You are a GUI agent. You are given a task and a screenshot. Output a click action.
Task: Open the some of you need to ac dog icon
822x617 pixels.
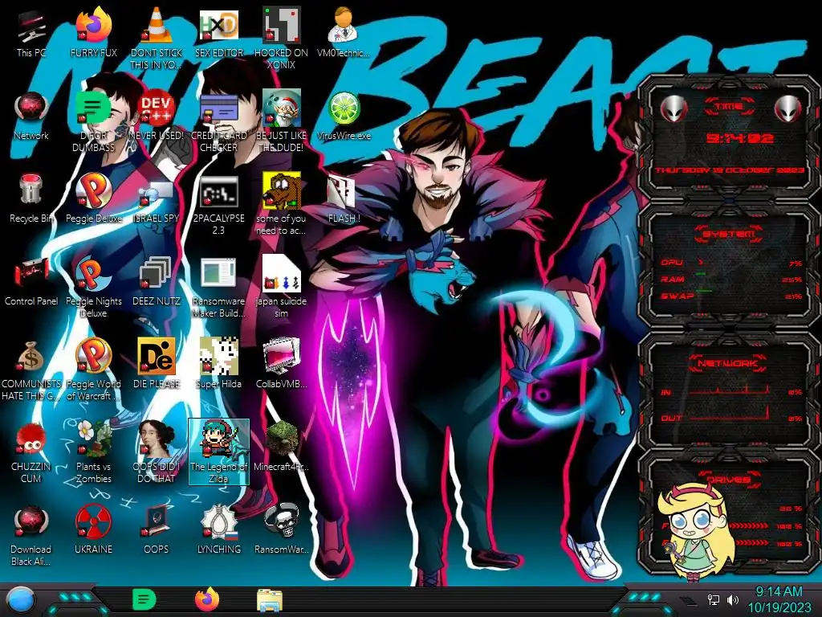point(281,205)
